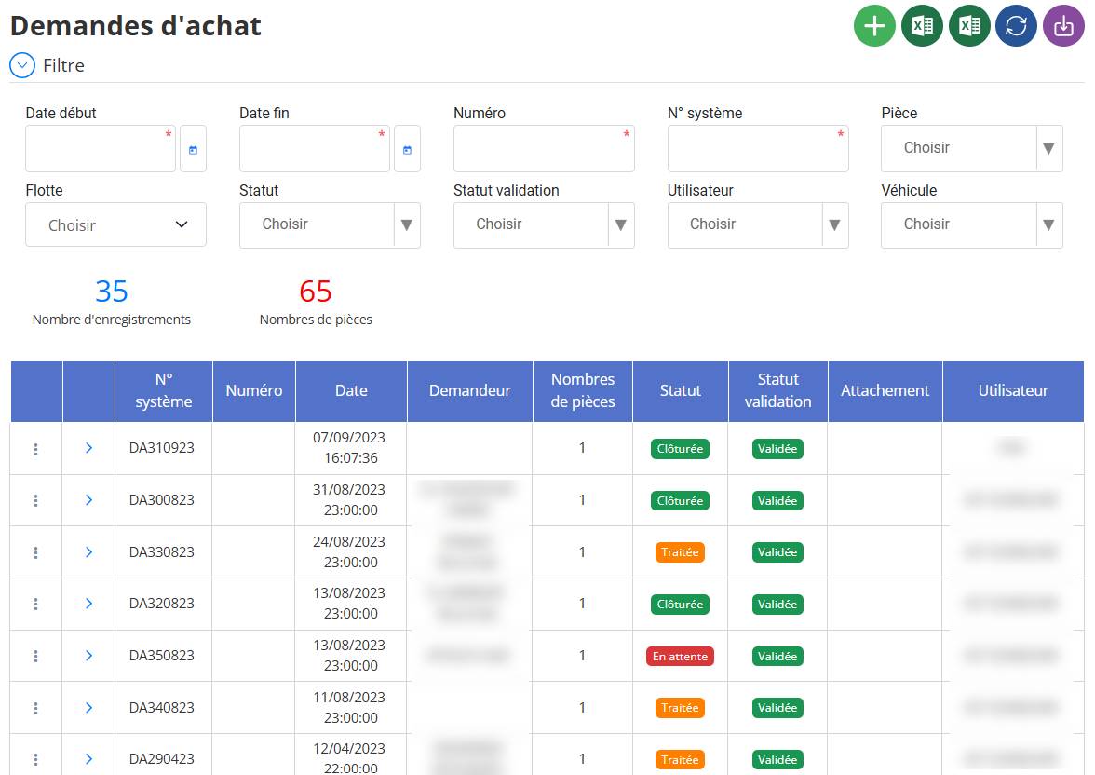Open row menu for DA350823
1095x775 pixels.
click(35, 656)
